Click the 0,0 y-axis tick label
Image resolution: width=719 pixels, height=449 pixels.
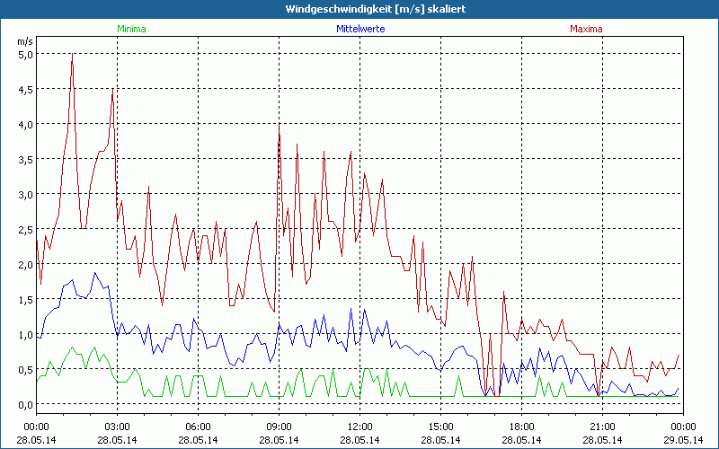coord(25,404)
